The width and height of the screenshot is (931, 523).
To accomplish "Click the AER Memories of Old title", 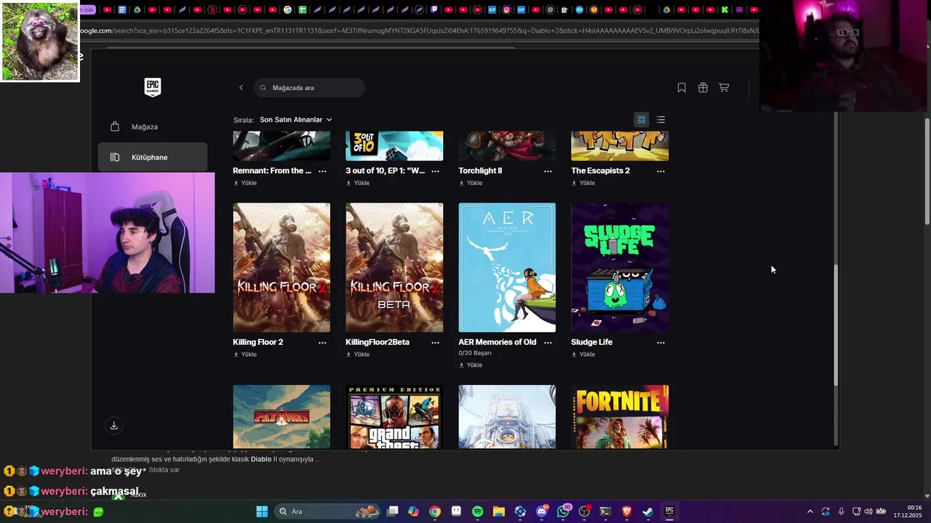I will [x=497, y=342].
